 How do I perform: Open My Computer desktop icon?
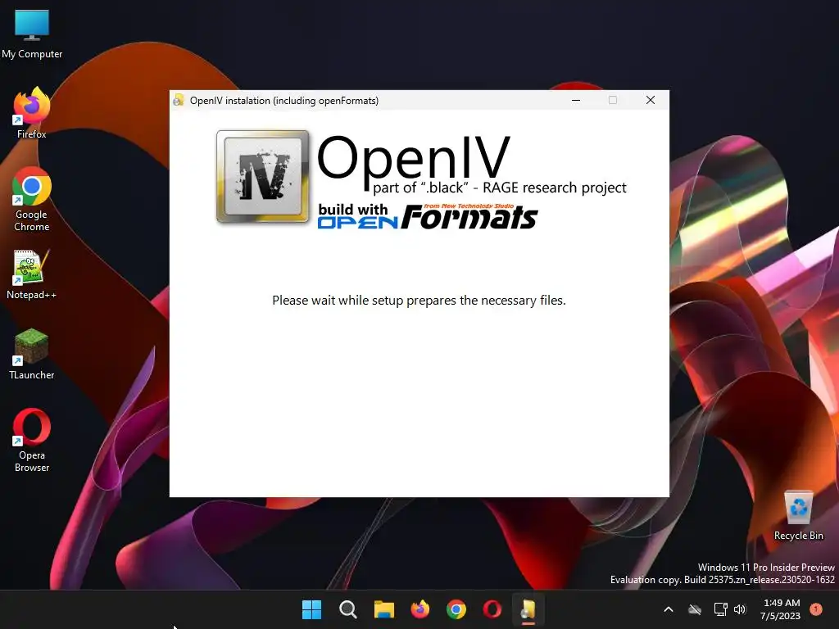click(x=32, y=33)
